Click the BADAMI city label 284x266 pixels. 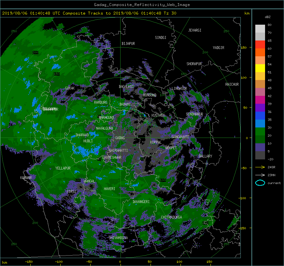click(x=125, y=104)
